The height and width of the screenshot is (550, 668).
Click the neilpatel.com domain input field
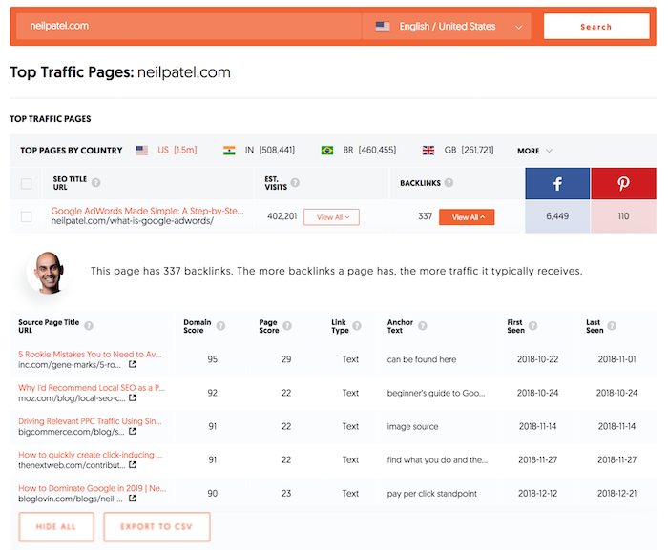pyautogui.click(x=189, y=27)
